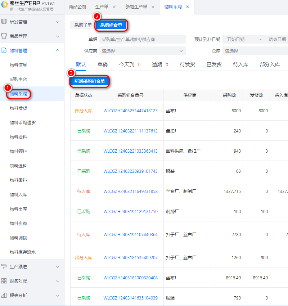Click the 物料管理 document icon in sidebar
Screen dimensions: 288x306
click(x=4, y=51)
